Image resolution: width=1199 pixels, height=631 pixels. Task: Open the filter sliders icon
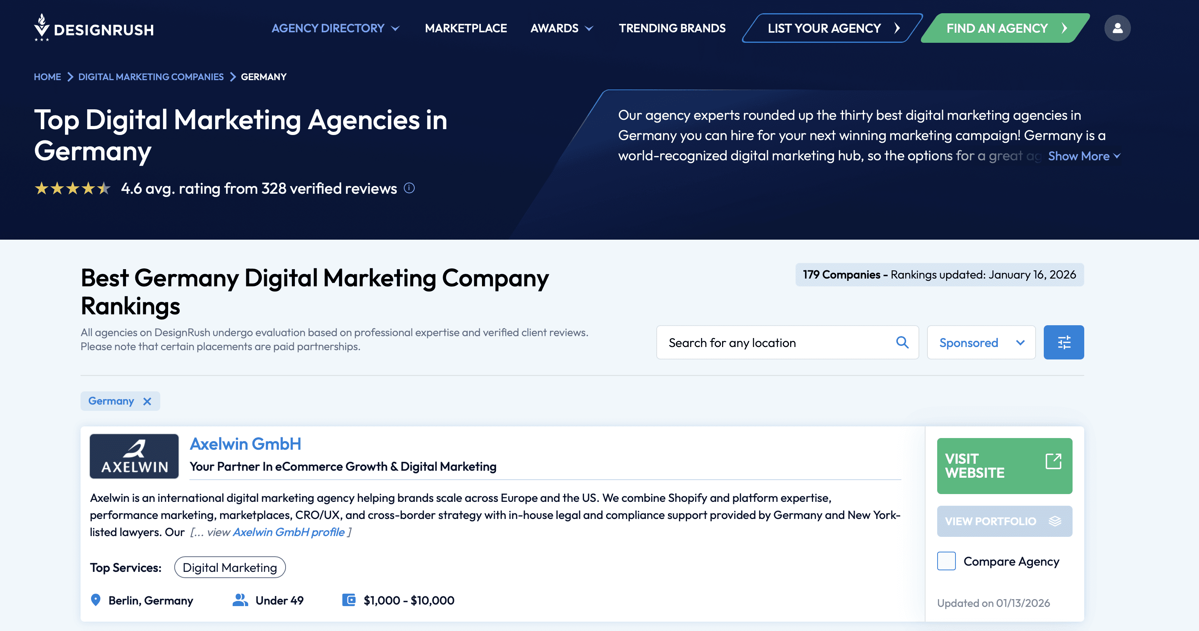[x=1064, y=342]
